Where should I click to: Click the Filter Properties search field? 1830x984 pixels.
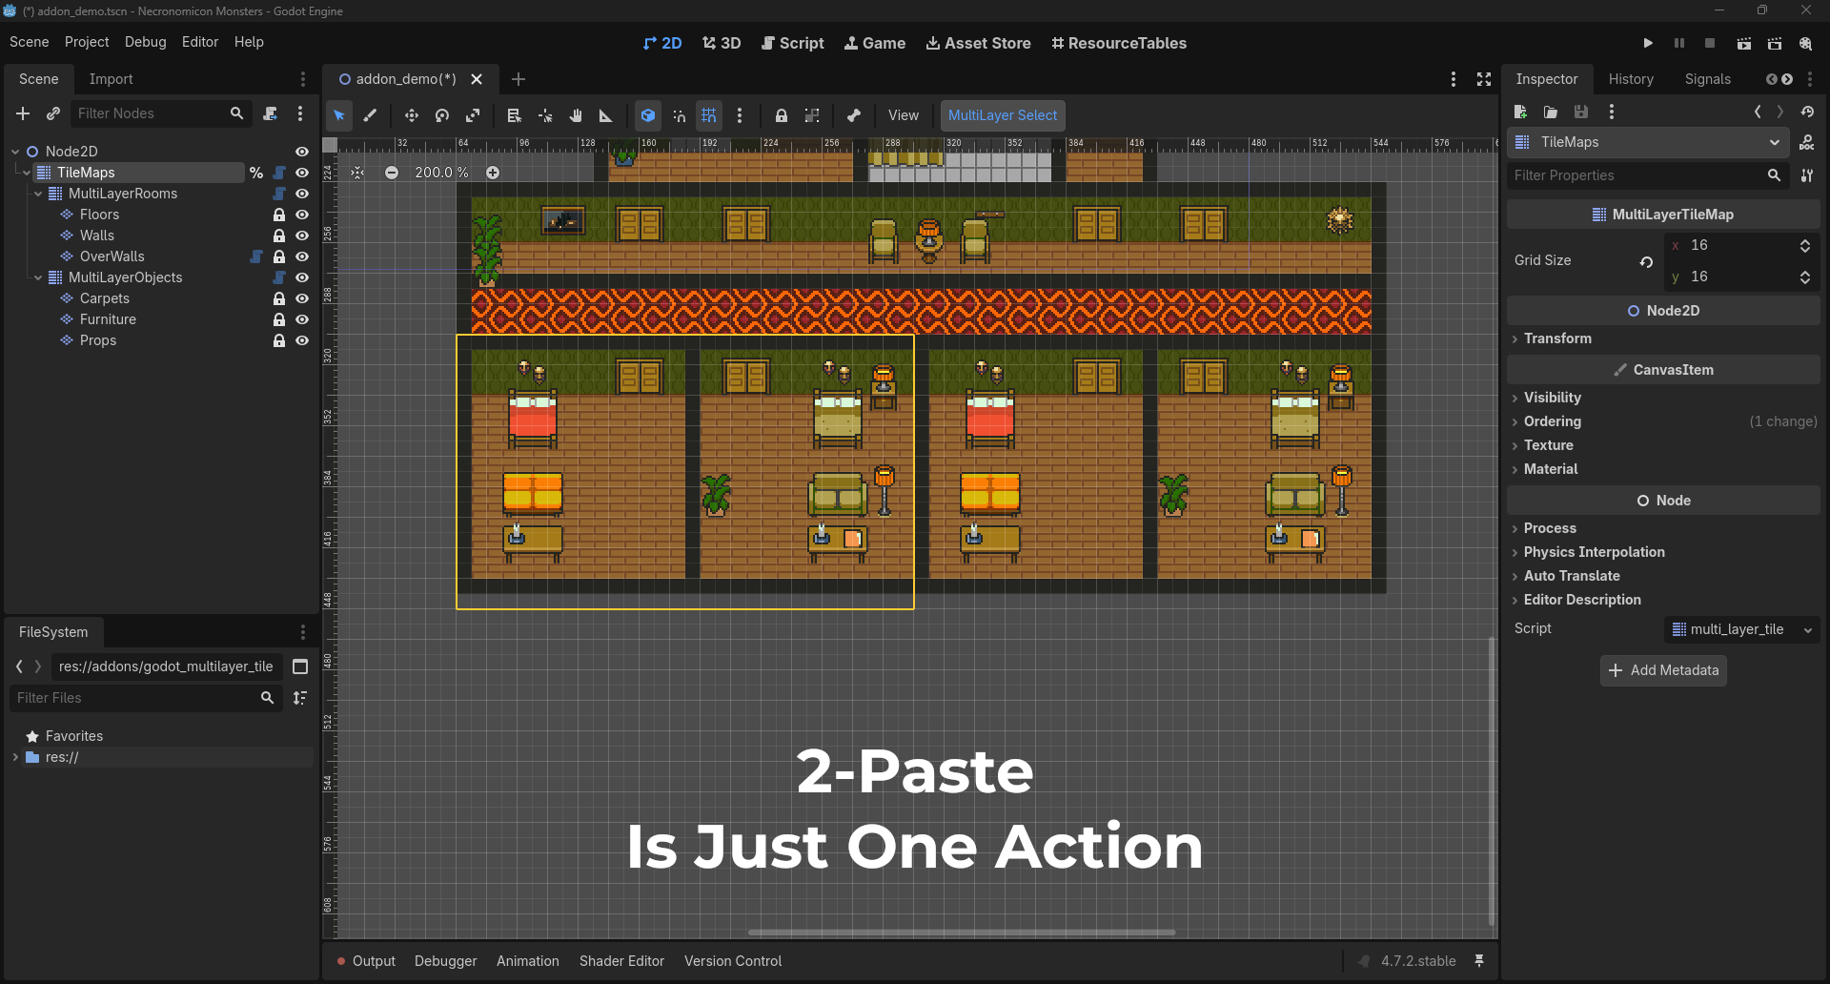click(x=1647, y=175)
